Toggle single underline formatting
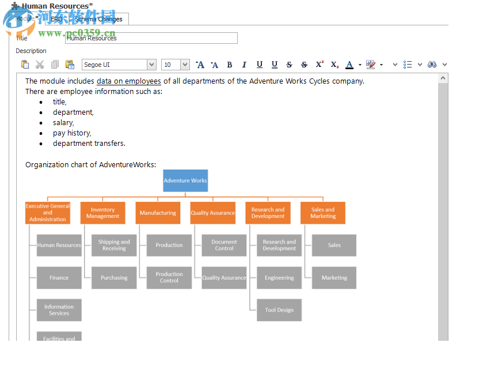The height and width of the screenshot is (365, 483). click(x=260, y=65)
